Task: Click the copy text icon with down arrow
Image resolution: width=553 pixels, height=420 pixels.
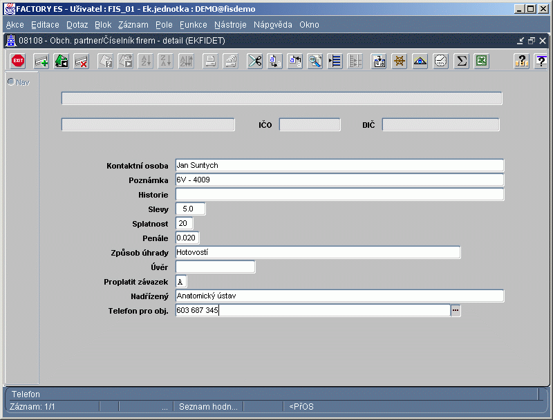Action: (274, 61)
